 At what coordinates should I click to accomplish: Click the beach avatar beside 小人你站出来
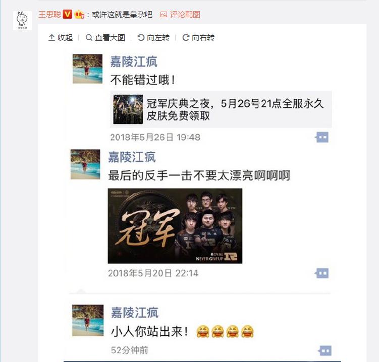click(x=88, y=320)
